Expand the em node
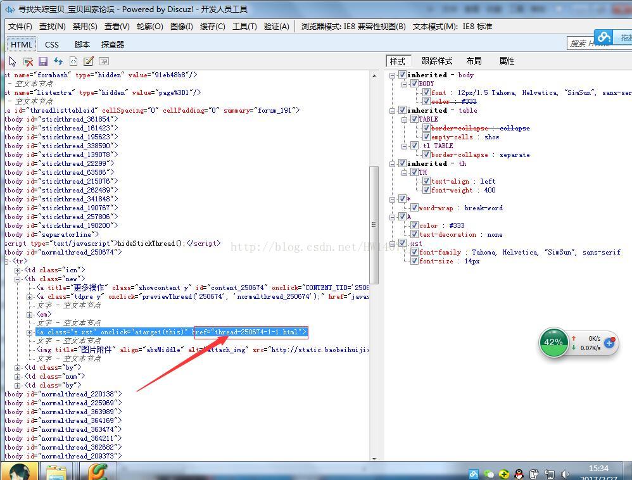This screenshot has width=632, height=480. pos(29,314)
